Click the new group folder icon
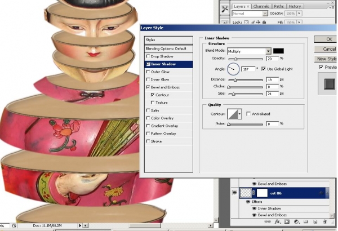Viewport: 338px width, 231px height. coord(305,222)
